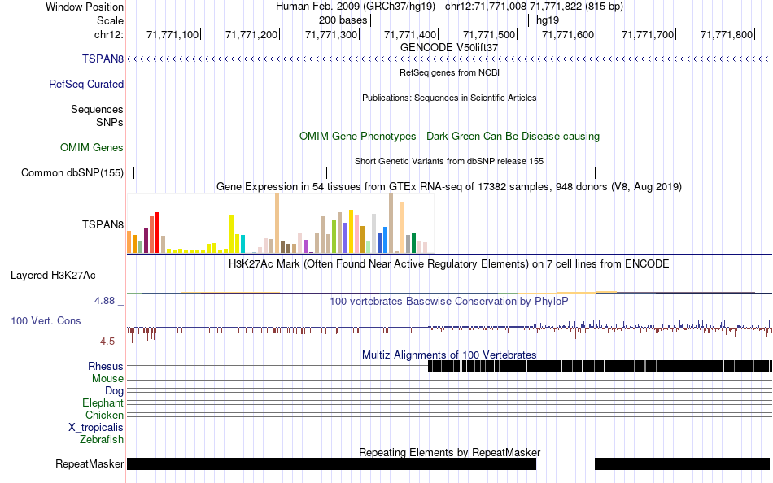
Task: Select the Dog alignment row label
Action: tap(114, 391)
